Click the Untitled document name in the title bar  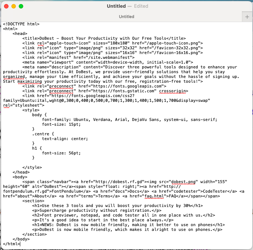(x=116, y=6)
